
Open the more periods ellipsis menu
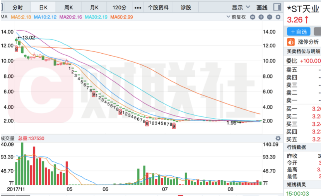137,7
